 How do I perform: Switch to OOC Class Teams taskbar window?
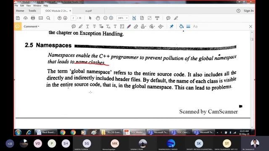pyautogui.click(x=180, y=133)
